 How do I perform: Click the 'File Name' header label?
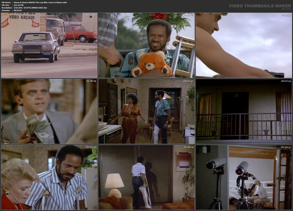pos(6,2)
